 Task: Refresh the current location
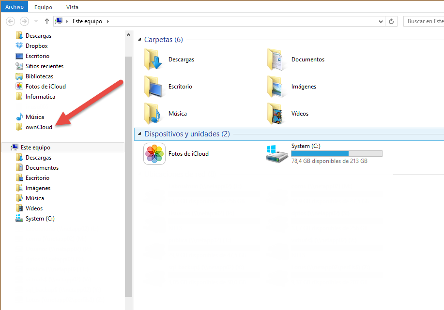391,21
